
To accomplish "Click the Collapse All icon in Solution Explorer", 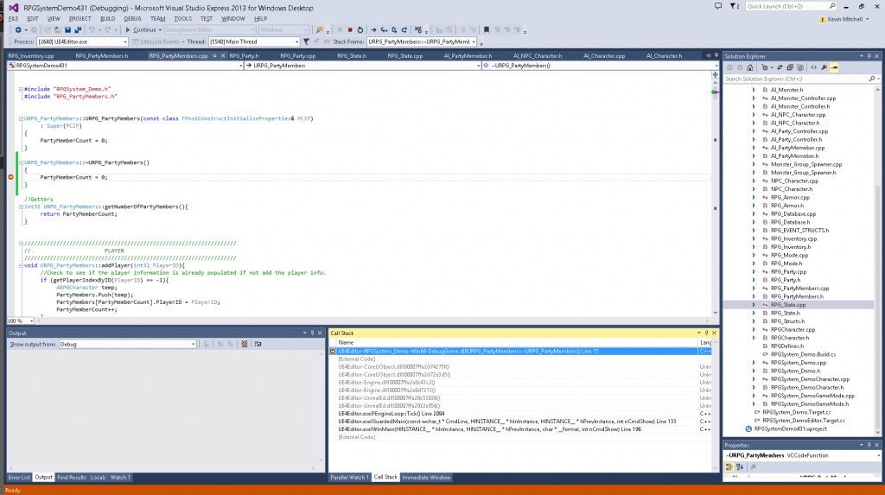I will click(790, 67).
